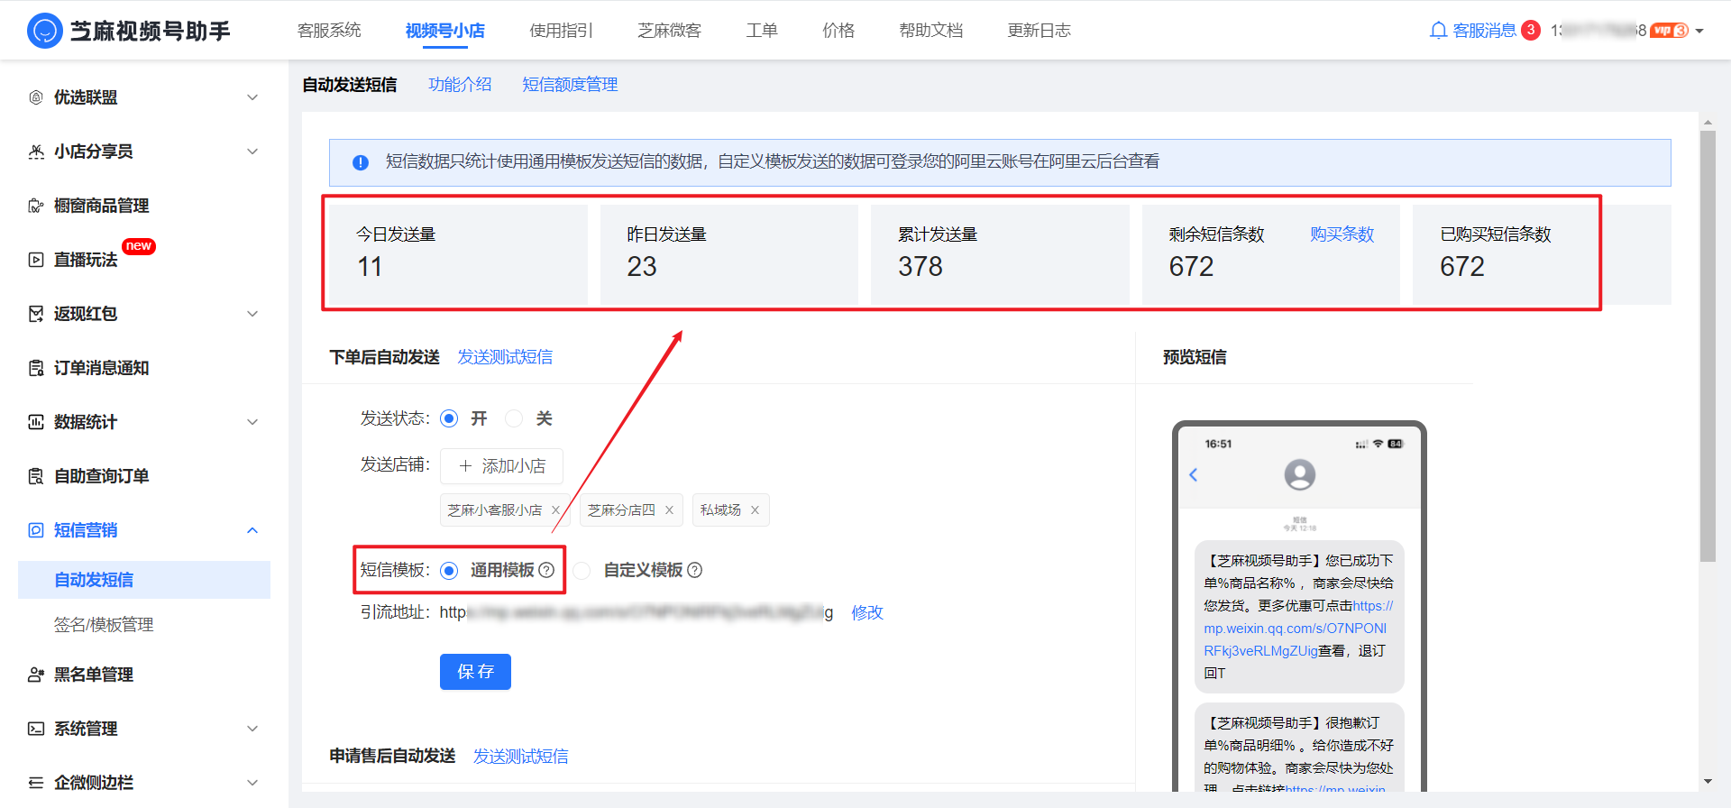Viewport: 1731px width, 808px height.
Task: Open the 视频号小店 top menu
Action: point(444,31)
